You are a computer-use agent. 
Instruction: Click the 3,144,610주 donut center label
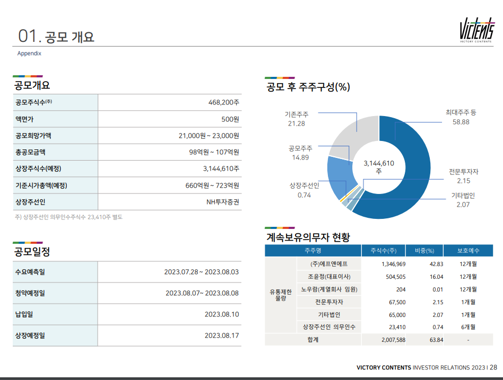click(x=378, y=165)
